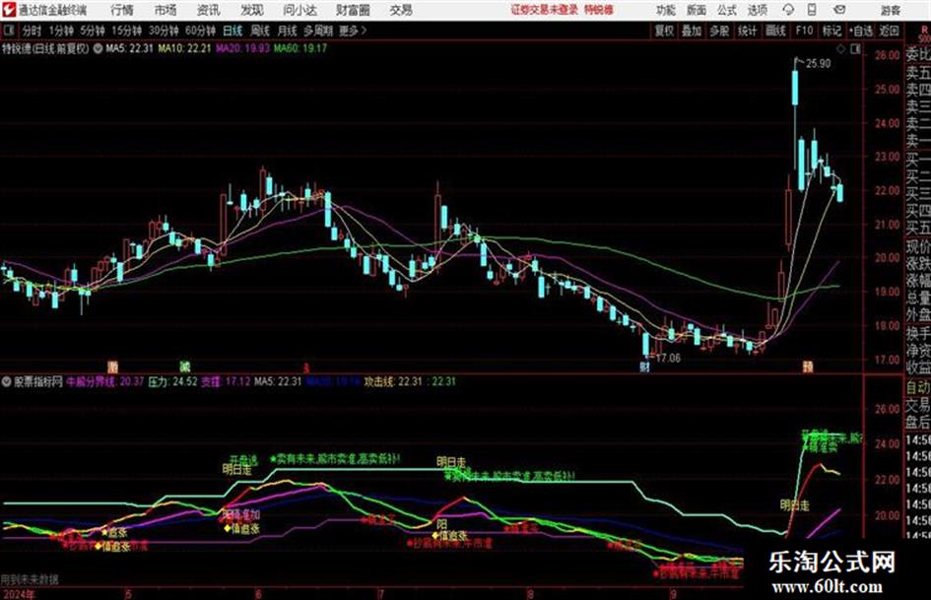This screenshot has height=600, width=931.
Task: Click the 压力: 24.52 indicator label
Action: (x=172, y=381)
